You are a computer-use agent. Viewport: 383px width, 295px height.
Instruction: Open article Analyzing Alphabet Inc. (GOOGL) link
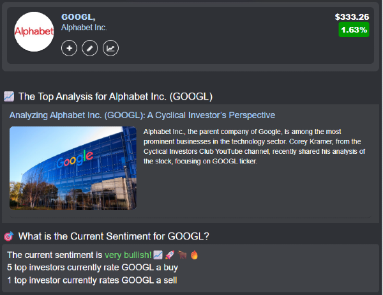pyautogui.click(x=142, y=115)
